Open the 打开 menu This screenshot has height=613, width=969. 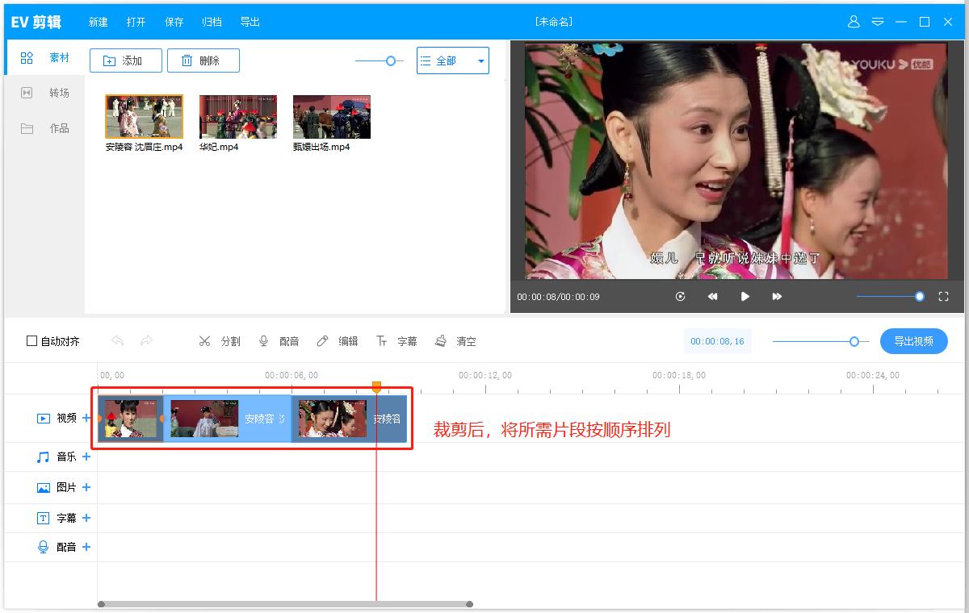pyautogui.click(x=136, y=22)
